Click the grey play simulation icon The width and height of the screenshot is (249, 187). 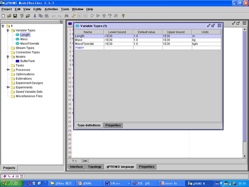pyautogui.click(x=98, y=16)
